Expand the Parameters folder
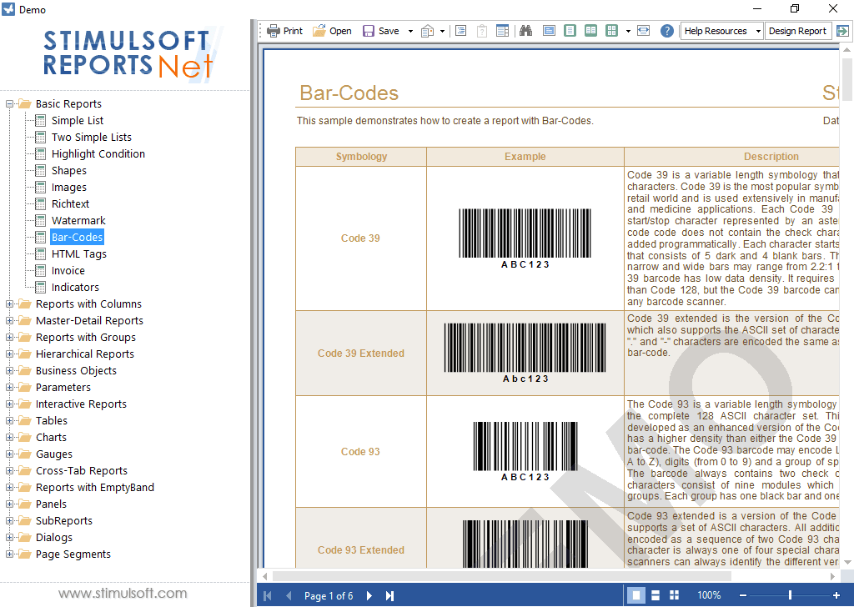Image resolution: width=854 pixels, height=607 pixels. point(9,387)
